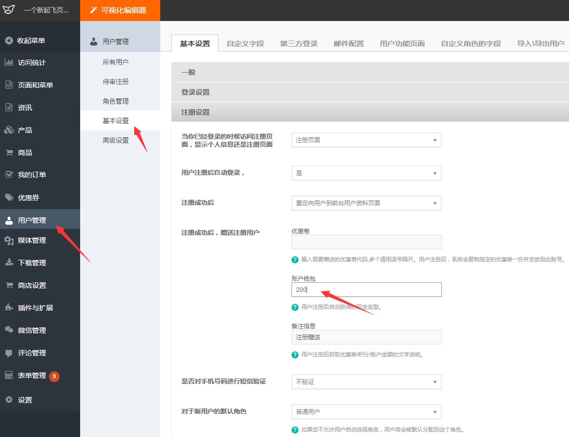The width and height of the screenshot is (569, 437).
Task: Click the 商品 shopping cart icon
Action: (x=9, y=152)
